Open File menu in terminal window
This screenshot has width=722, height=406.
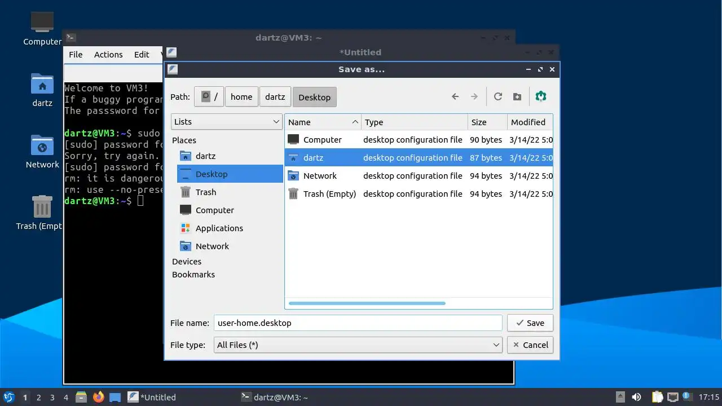point(76,54)
